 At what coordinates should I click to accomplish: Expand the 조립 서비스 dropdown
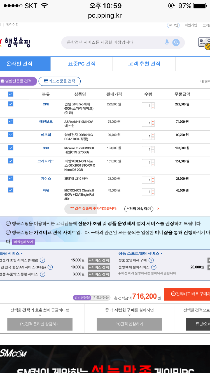pos(11,253)
